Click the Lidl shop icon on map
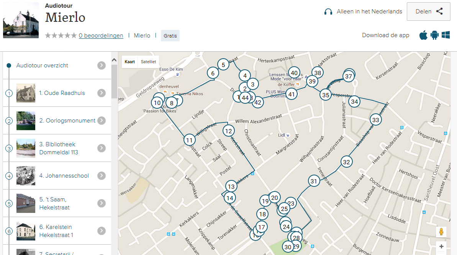Viewport: 457px width, 255px height. [x=288, y=136]
